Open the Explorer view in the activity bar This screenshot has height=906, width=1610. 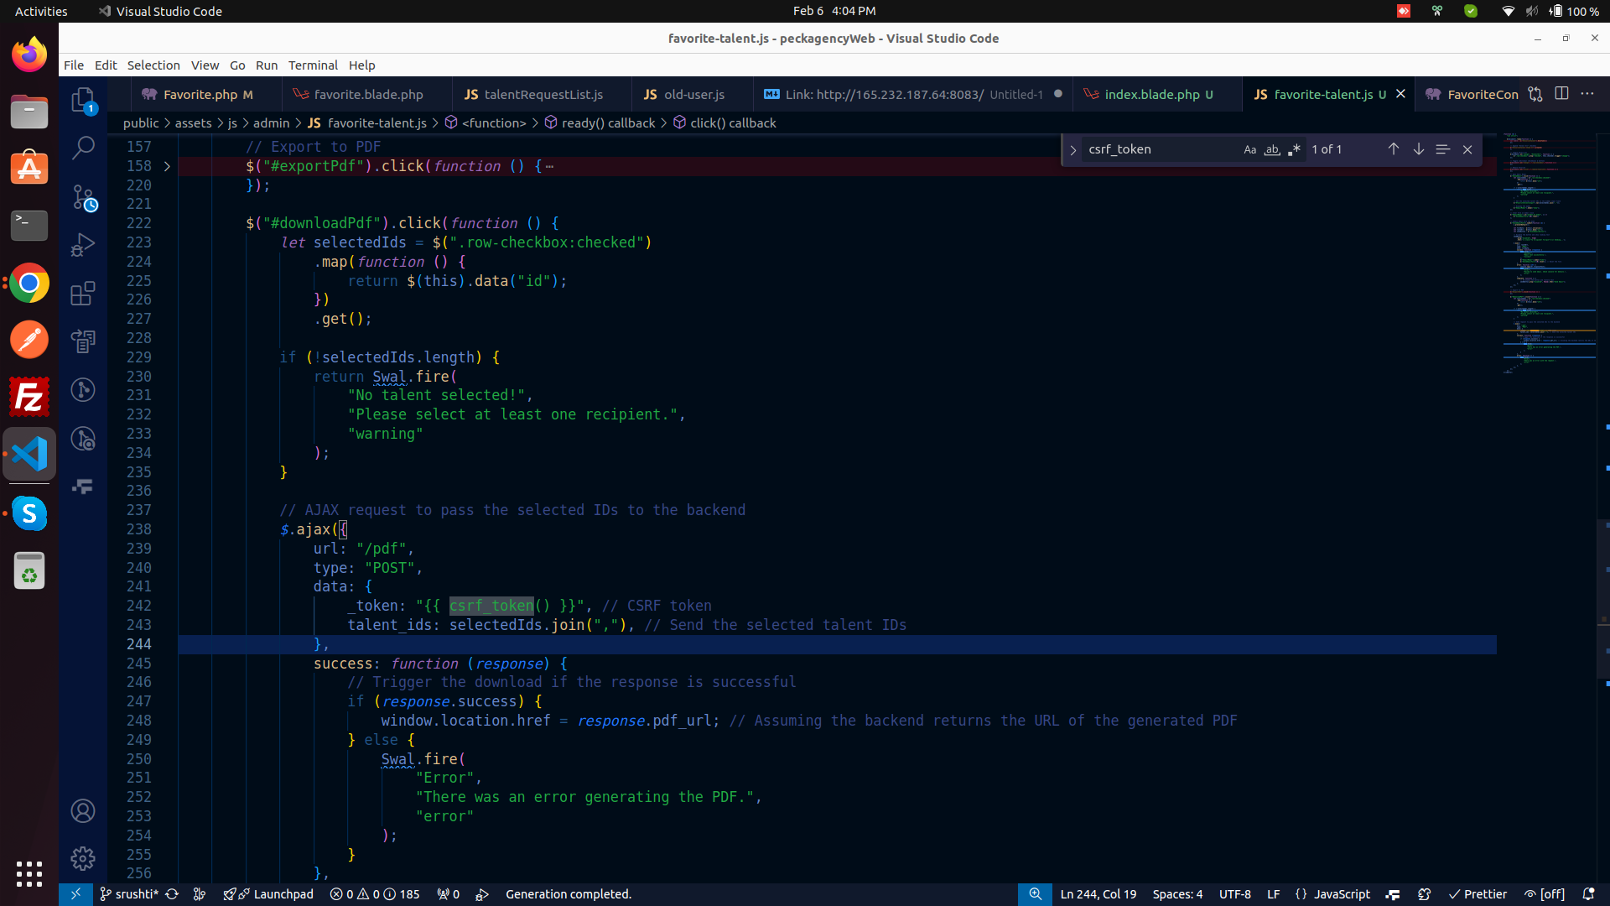coord(82,100)
